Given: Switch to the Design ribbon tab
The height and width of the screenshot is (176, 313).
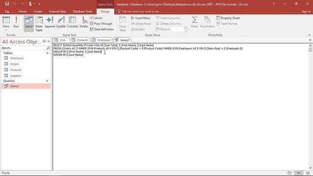Looking at the screenshot, I should point(105,11).
